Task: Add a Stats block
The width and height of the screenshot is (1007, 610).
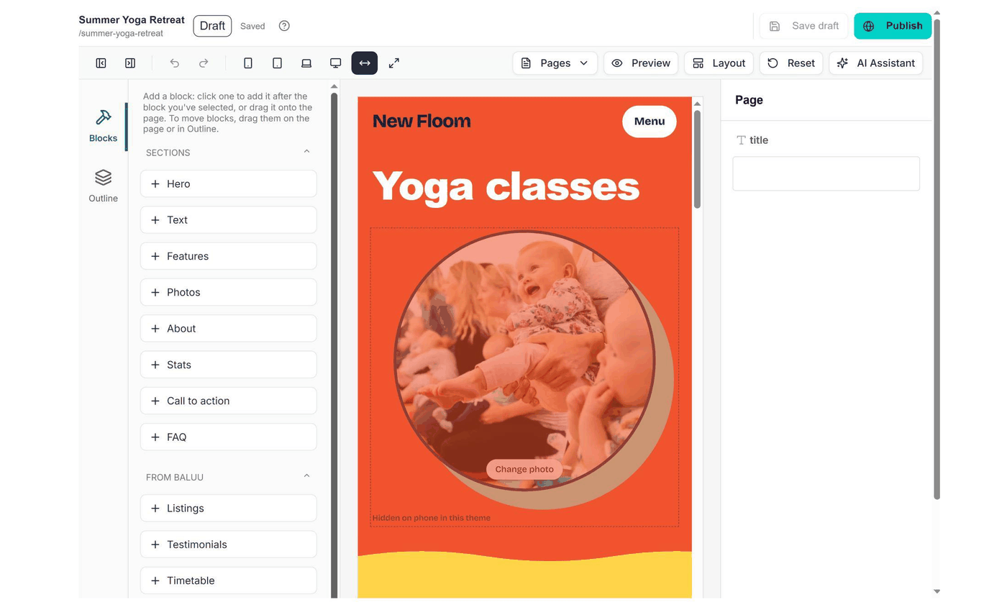Action: [229, 365]
